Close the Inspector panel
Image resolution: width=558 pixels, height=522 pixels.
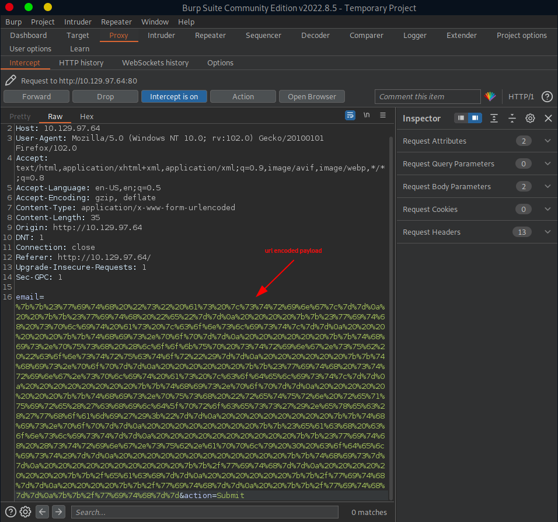pyautogui.click(x=548, y=118)
